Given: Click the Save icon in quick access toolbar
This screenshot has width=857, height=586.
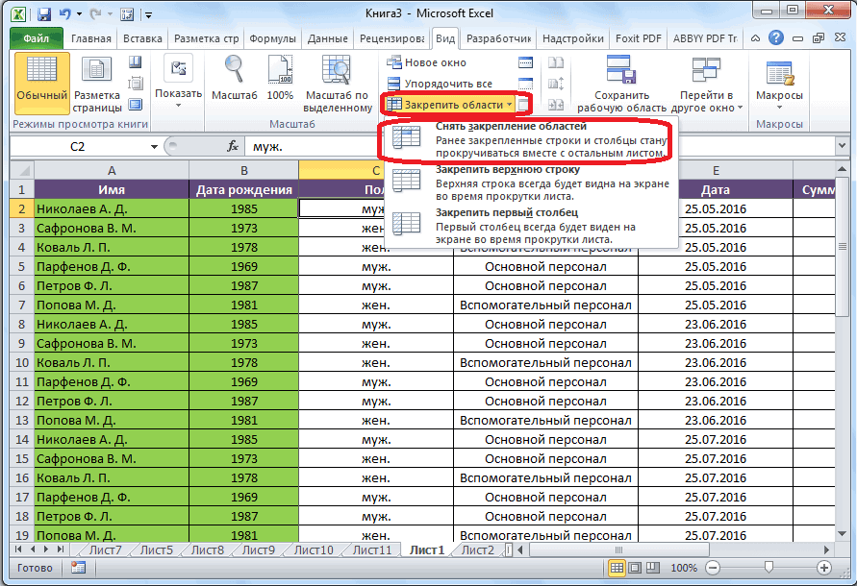Looking at the screenshot, I should tap(45, 15).
